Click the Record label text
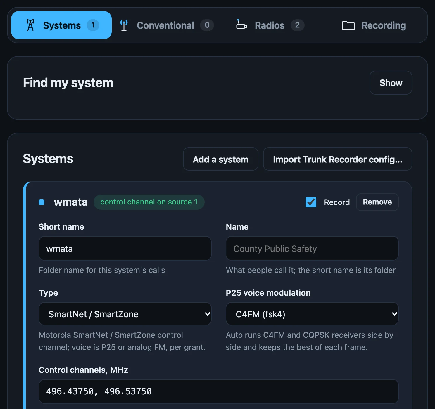 click(337, 202)
